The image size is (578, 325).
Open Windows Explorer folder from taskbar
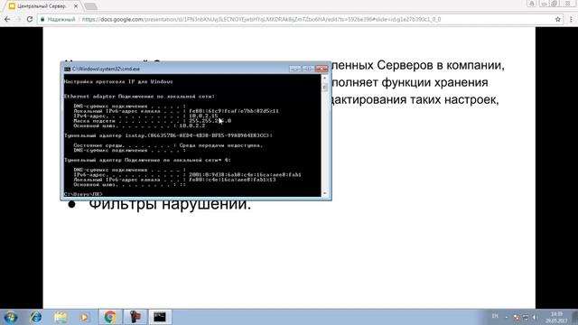coord(61,317)
